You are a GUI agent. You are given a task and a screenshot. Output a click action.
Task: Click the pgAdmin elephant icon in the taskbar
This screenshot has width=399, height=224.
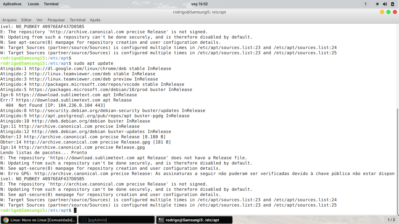click(84, 220)
